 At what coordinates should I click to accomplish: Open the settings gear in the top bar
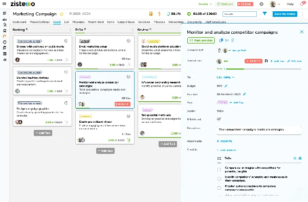coord(261,4)
